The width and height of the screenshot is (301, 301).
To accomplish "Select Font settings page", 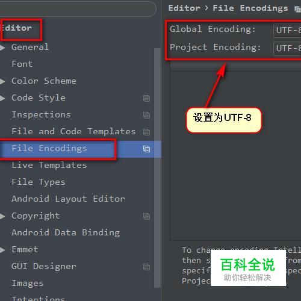I will [x=22, y=64].
